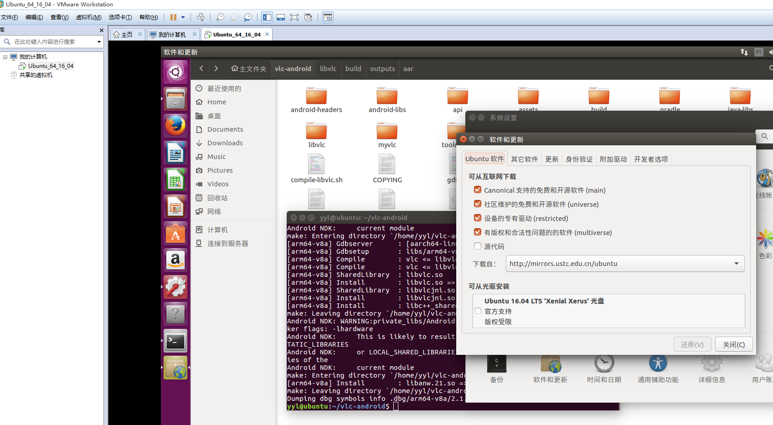Switch to Ubuntu 软件 tab
773x425 pixels.
click(484, 159)
